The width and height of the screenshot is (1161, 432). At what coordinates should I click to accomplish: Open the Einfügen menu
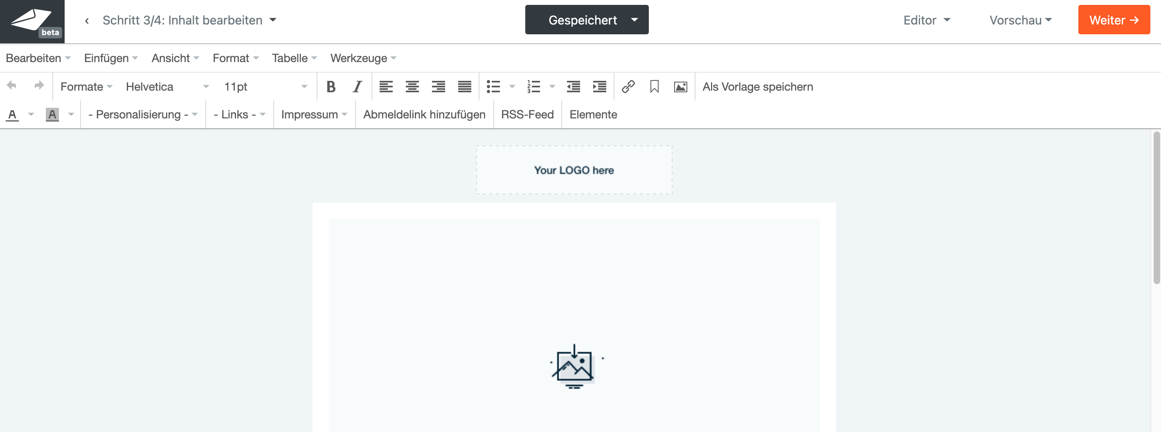pyautogui.click(x=111, y=58)
